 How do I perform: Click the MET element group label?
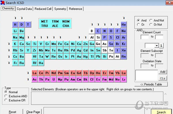(x=44, y=21)
